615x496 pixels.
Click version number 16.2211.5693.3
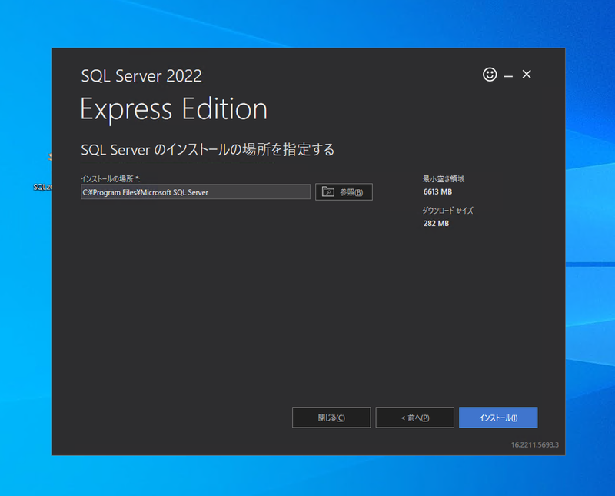(534, 444)
